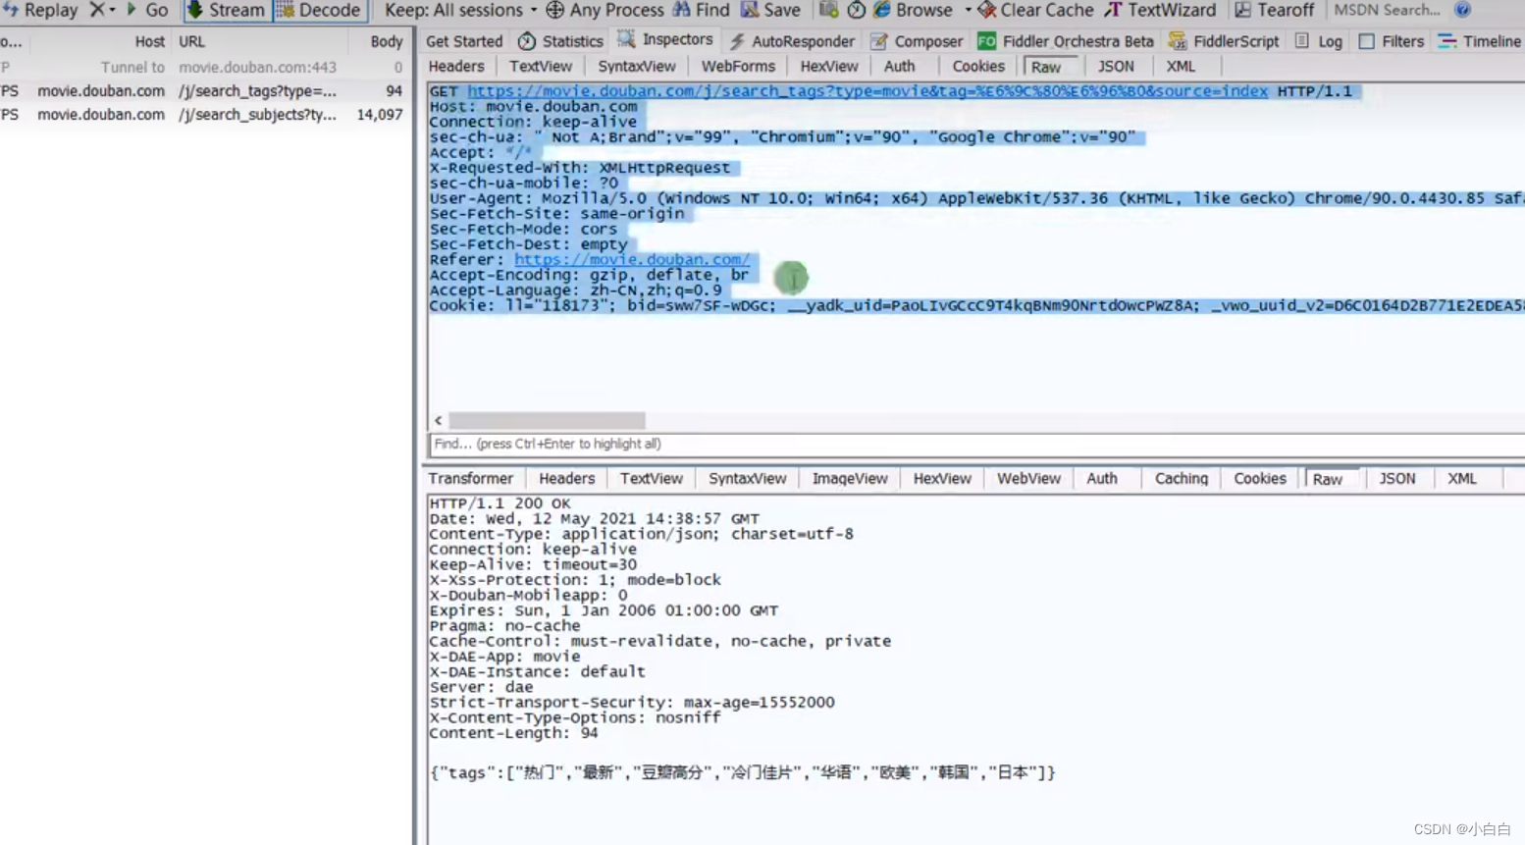Screen dimensions: 1525x845
Task: Select request TextView inspector tab
Action: [x=541, y=66]
